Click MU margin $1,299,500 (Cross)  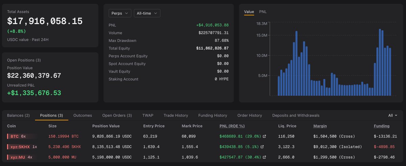pos(334,157)
